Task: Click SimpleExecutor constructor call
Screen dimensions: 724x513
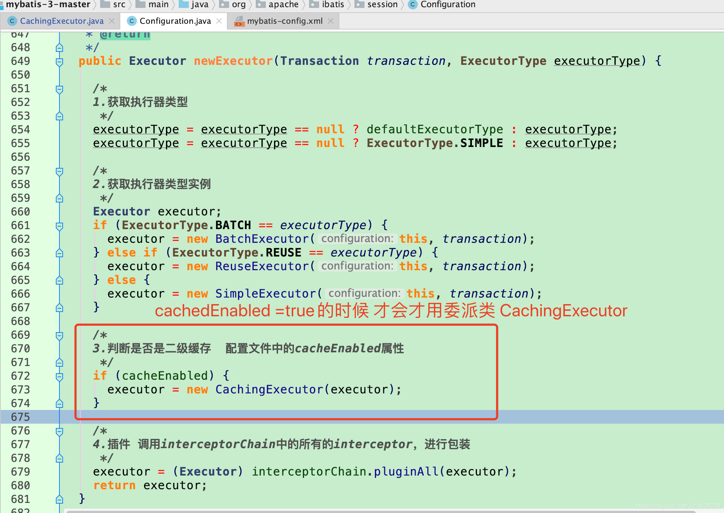Action: [265, 294]
